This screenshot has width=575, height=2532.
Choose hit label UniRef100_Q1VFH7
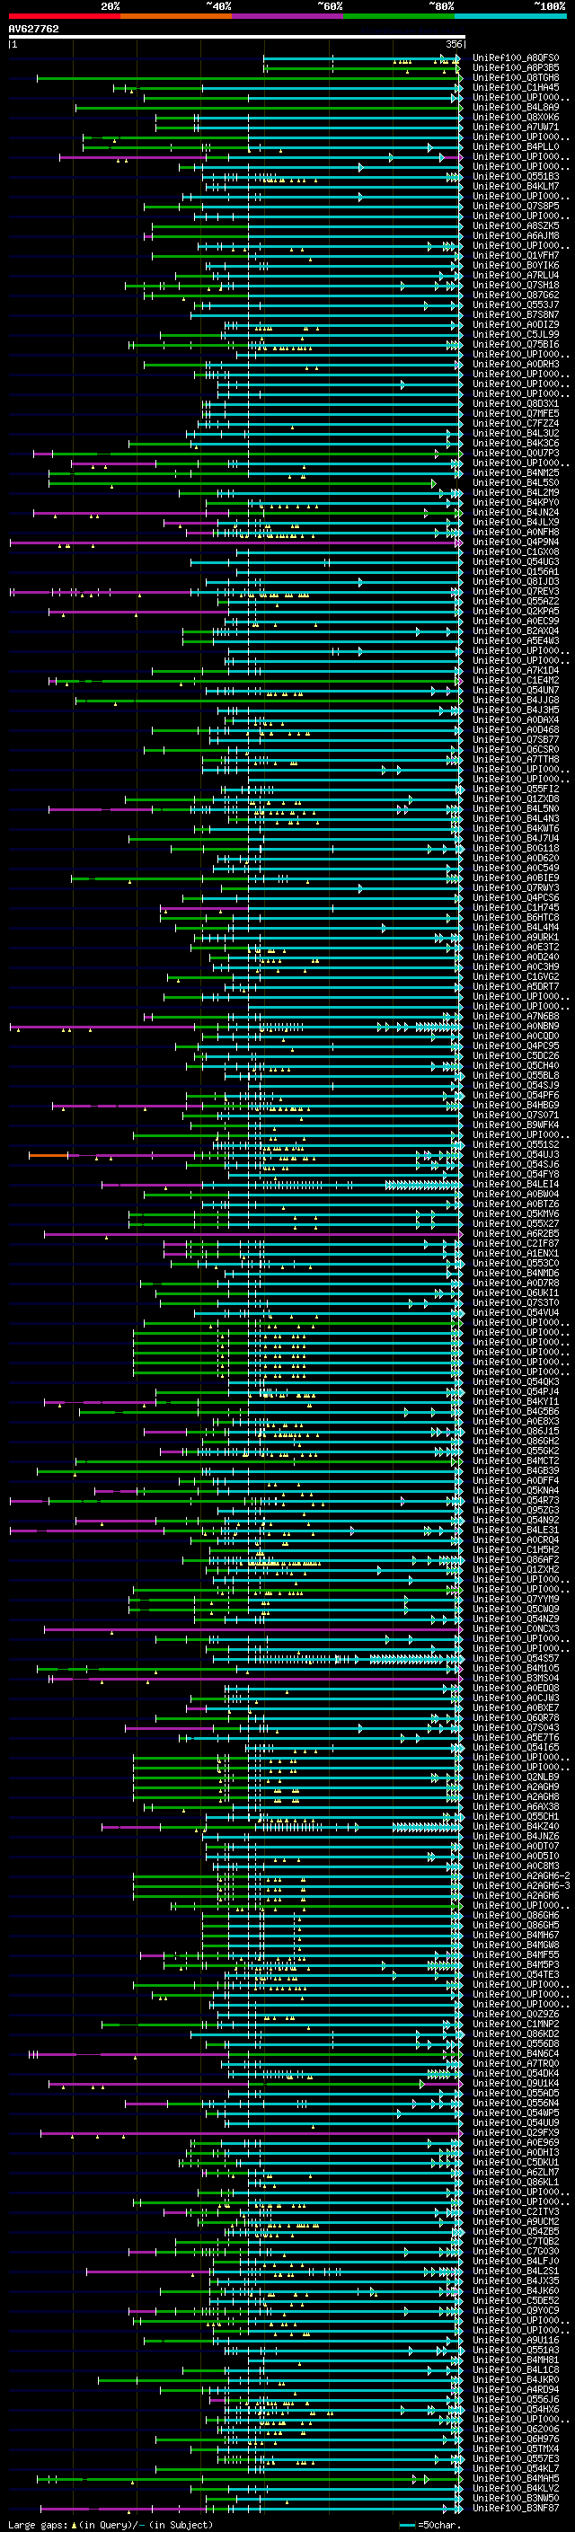516,256
